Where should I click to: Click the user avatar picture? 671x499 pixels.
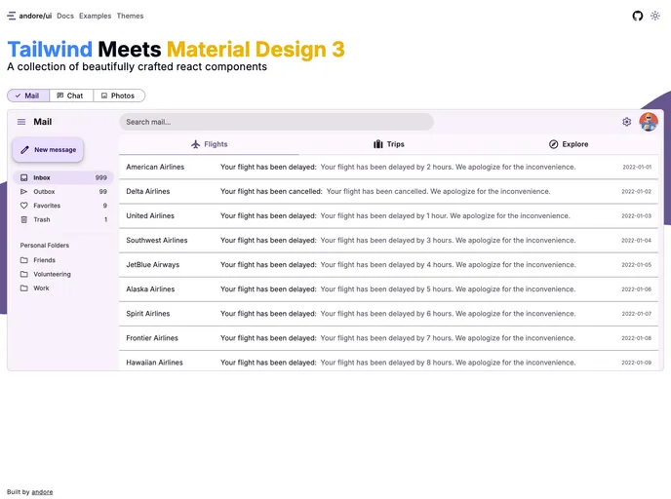(x=649, y=122)
